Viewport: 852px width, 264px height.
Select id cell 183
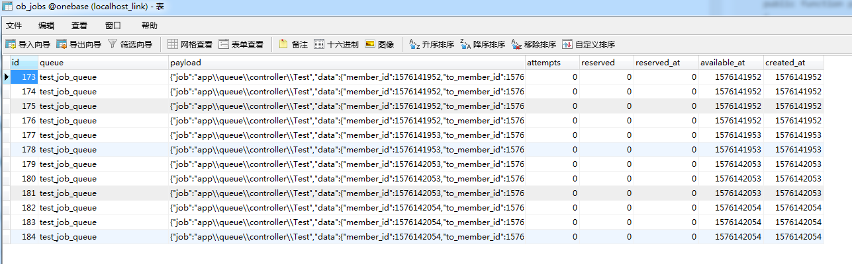coord(24,222)
